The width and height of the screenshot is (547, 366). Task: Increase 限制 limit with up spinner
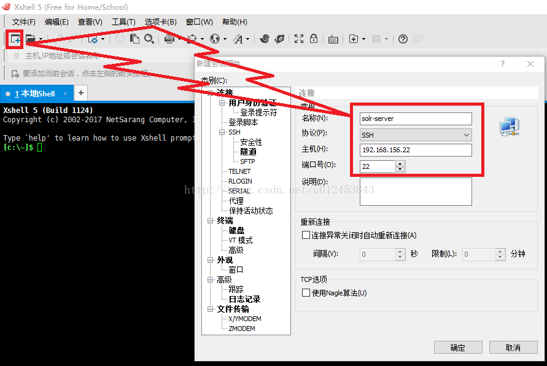[500, 251]
